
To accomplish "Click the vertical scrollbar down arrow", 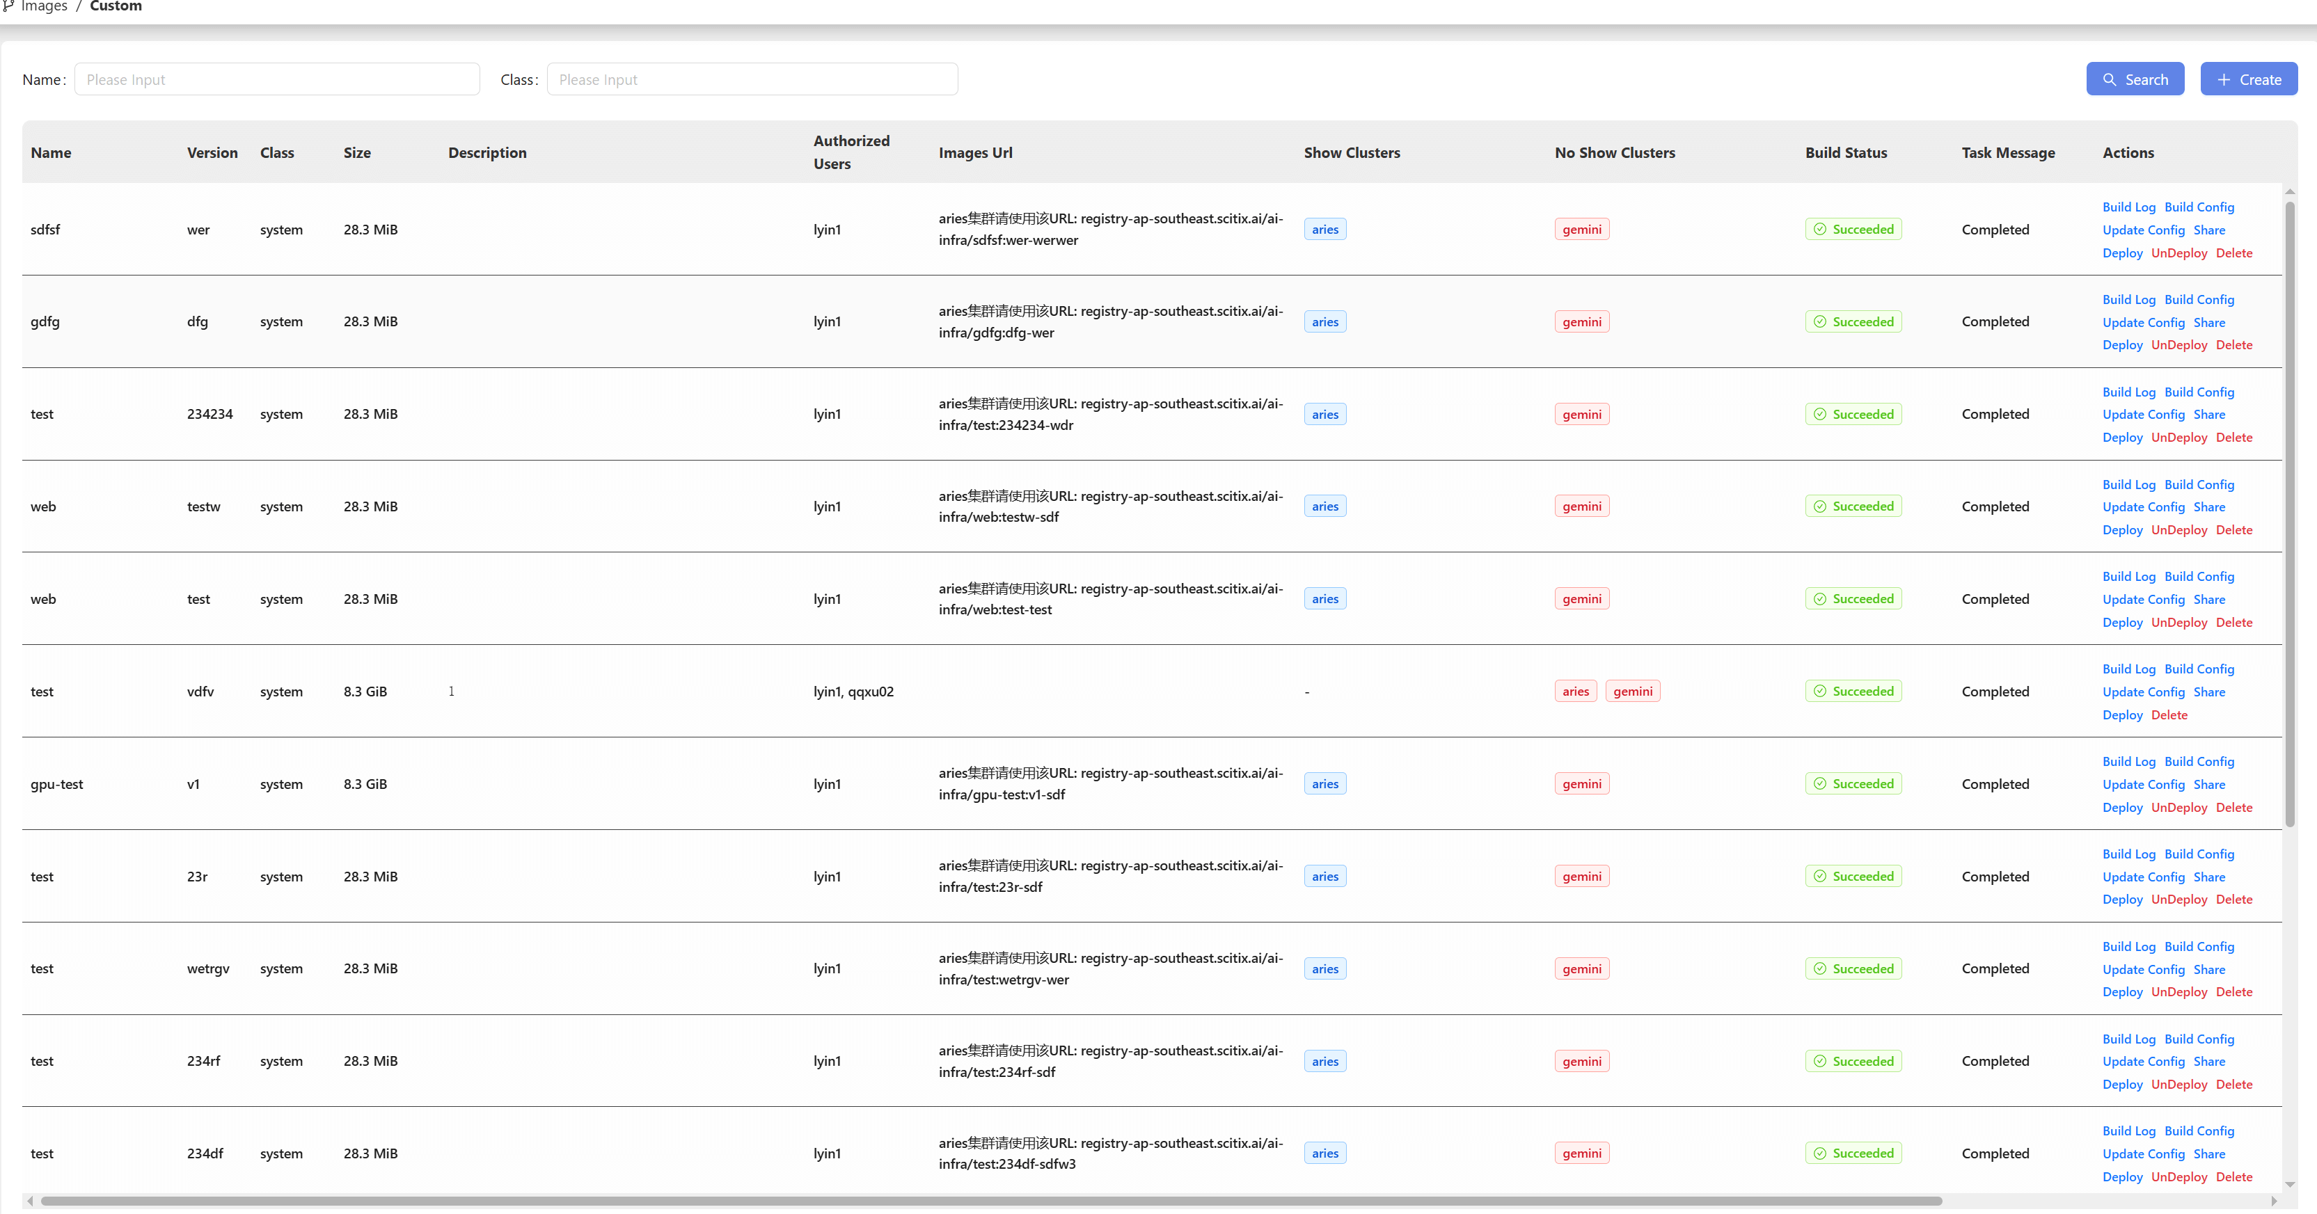I will coord(2290,1184).
